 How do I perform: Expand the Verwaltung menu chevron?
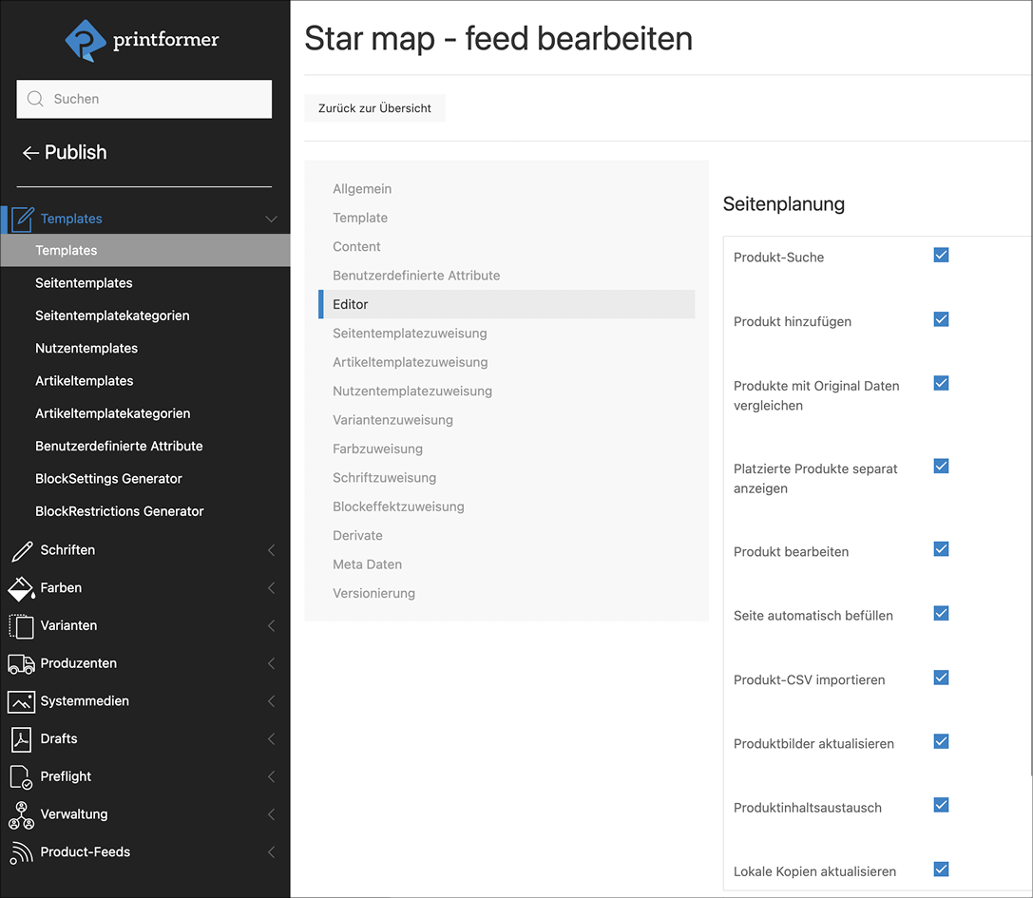[x=271, y=814]
